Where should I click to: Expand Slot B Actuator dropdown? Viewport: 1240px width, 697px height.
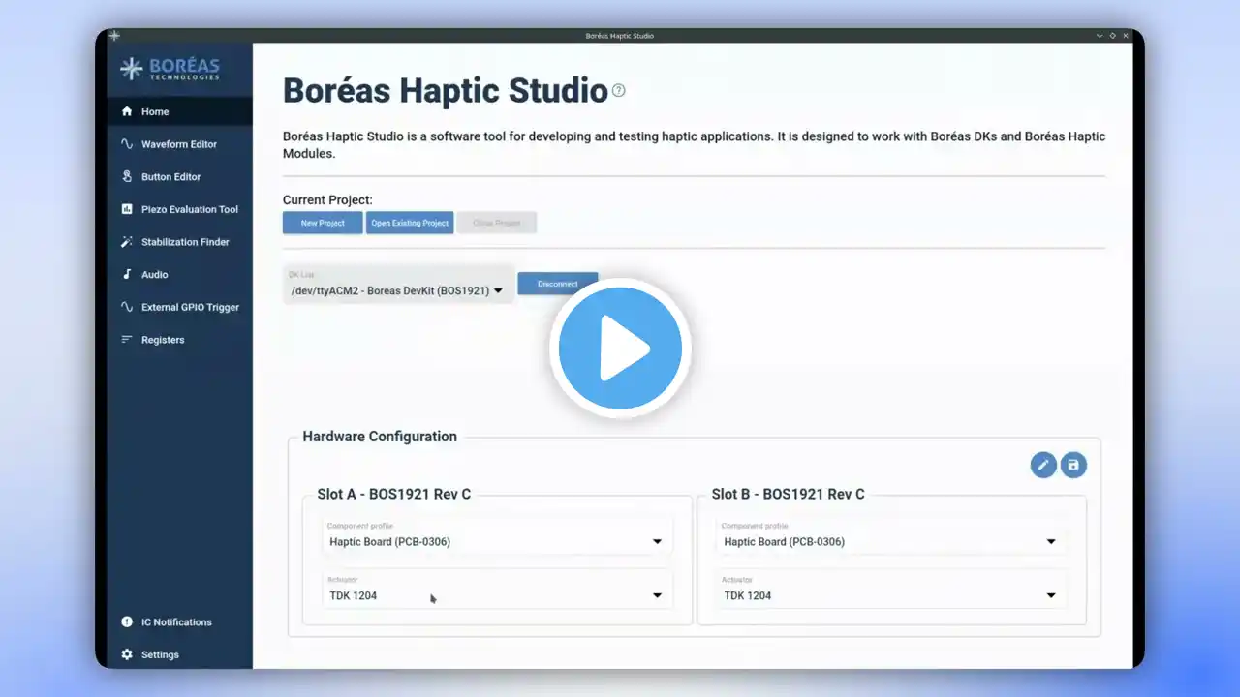pos(892,590)
